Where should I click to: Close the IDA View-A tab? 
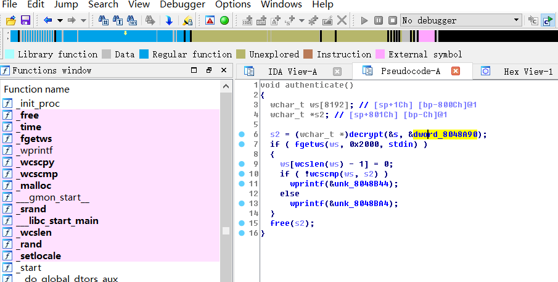point(337,72)
